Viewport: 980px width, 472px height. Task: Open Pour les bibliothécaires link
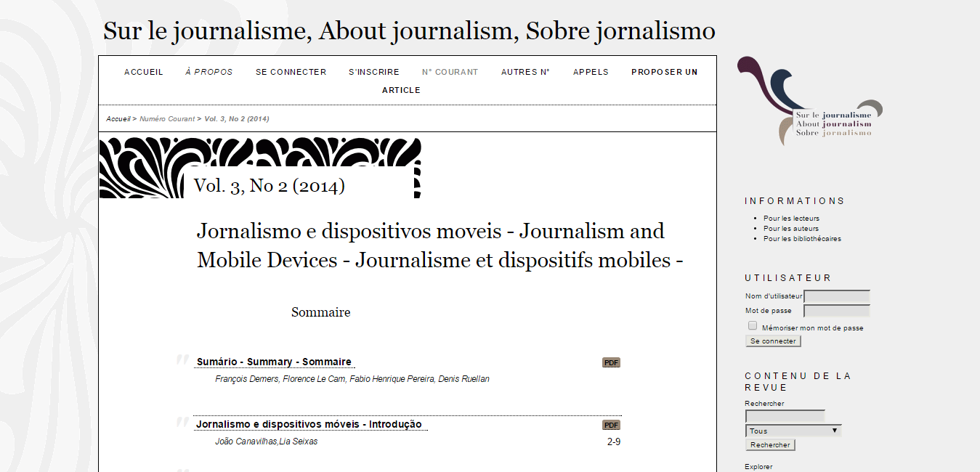click(x=802, y=238)
